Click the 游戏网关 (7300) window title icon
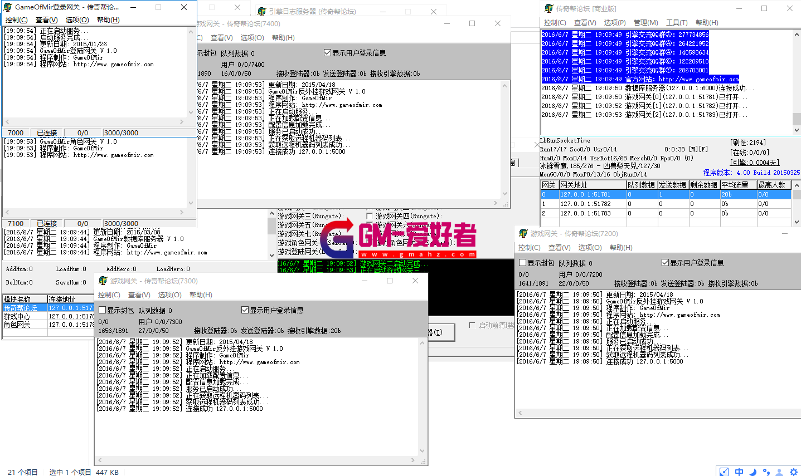Screen dimensions: 801x476 pos(103,281)
